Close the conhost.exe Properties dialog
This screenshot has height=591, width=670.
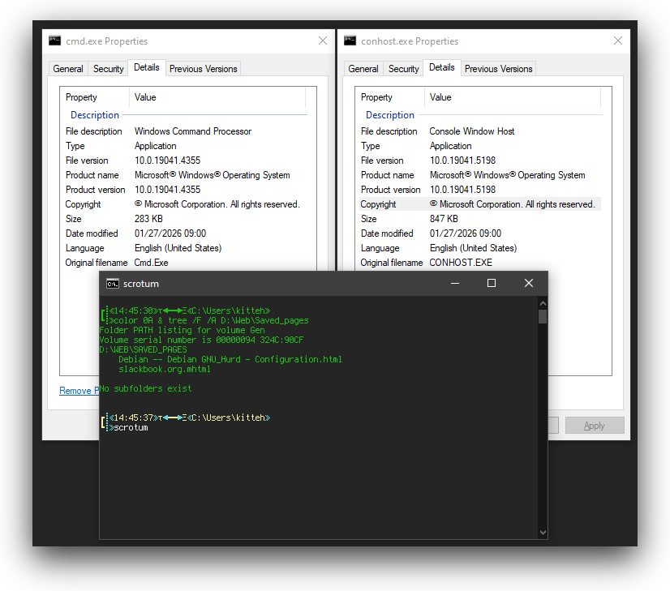618,41
